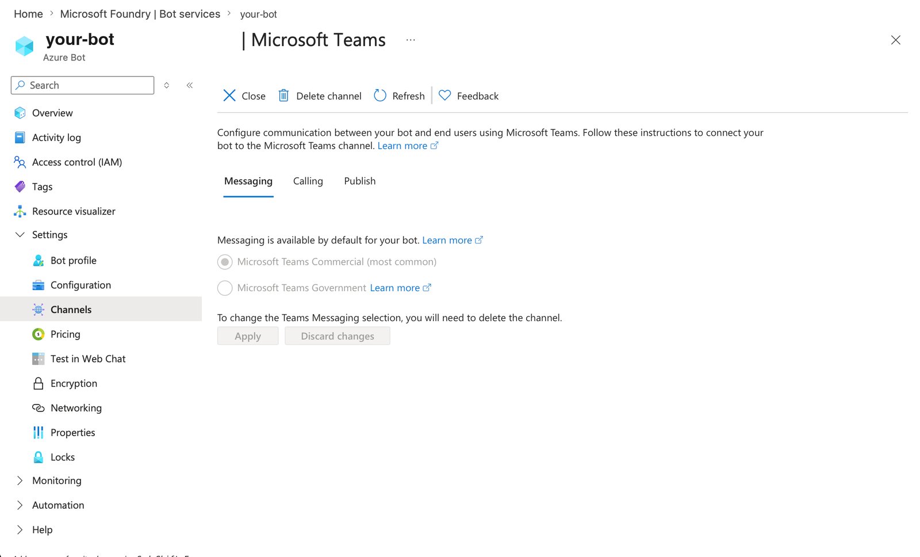Close the Microsoft Teams blade

point(896,40)
